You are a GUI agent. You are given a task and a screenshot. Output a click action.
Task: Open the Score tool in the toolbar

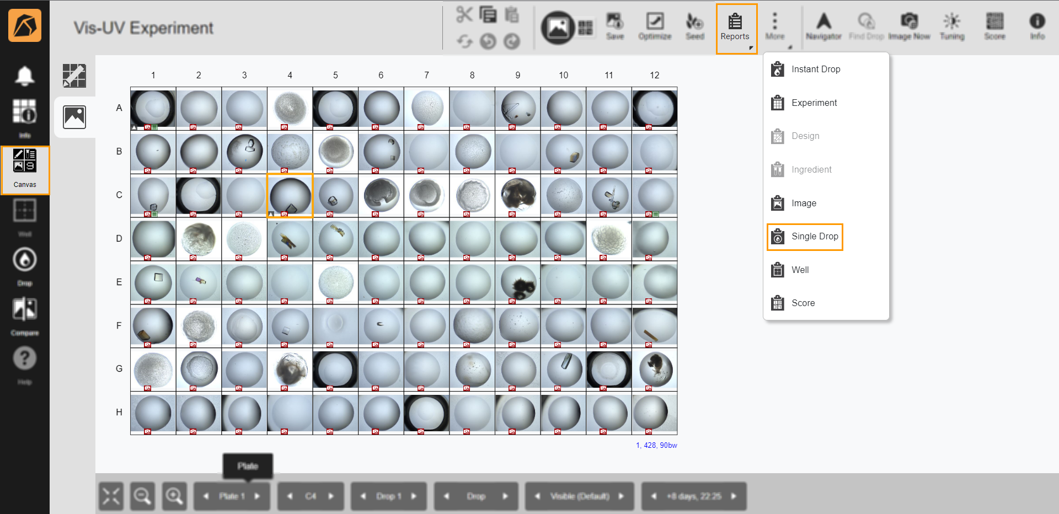coord(994,25)
